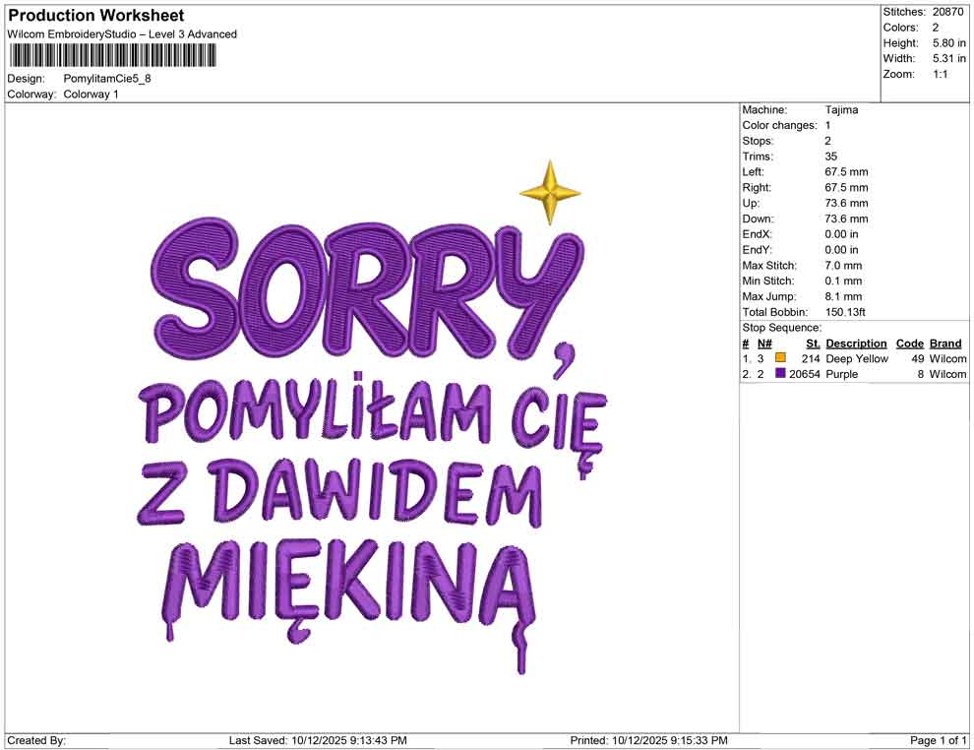974x750 pixels.
Task: Click the St. column header
Action: coord(813,343)
